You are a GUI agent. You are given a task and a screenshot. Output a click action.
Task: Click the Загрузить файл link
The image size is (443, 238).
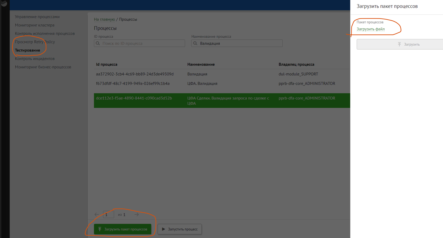(x=370, y=29)
